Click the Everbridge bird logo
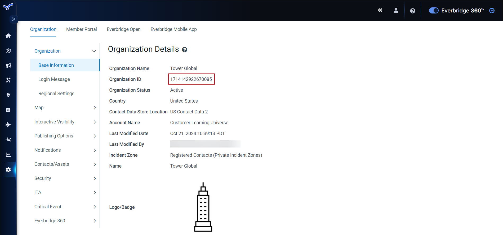503x235 pixels. point(8,7)
